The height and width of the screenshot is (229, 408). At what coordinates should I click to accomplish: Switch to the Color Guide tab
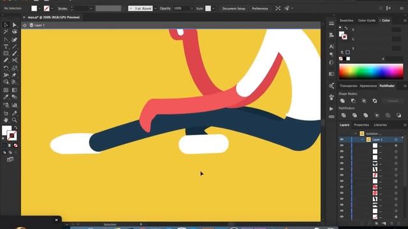(367, 20)
